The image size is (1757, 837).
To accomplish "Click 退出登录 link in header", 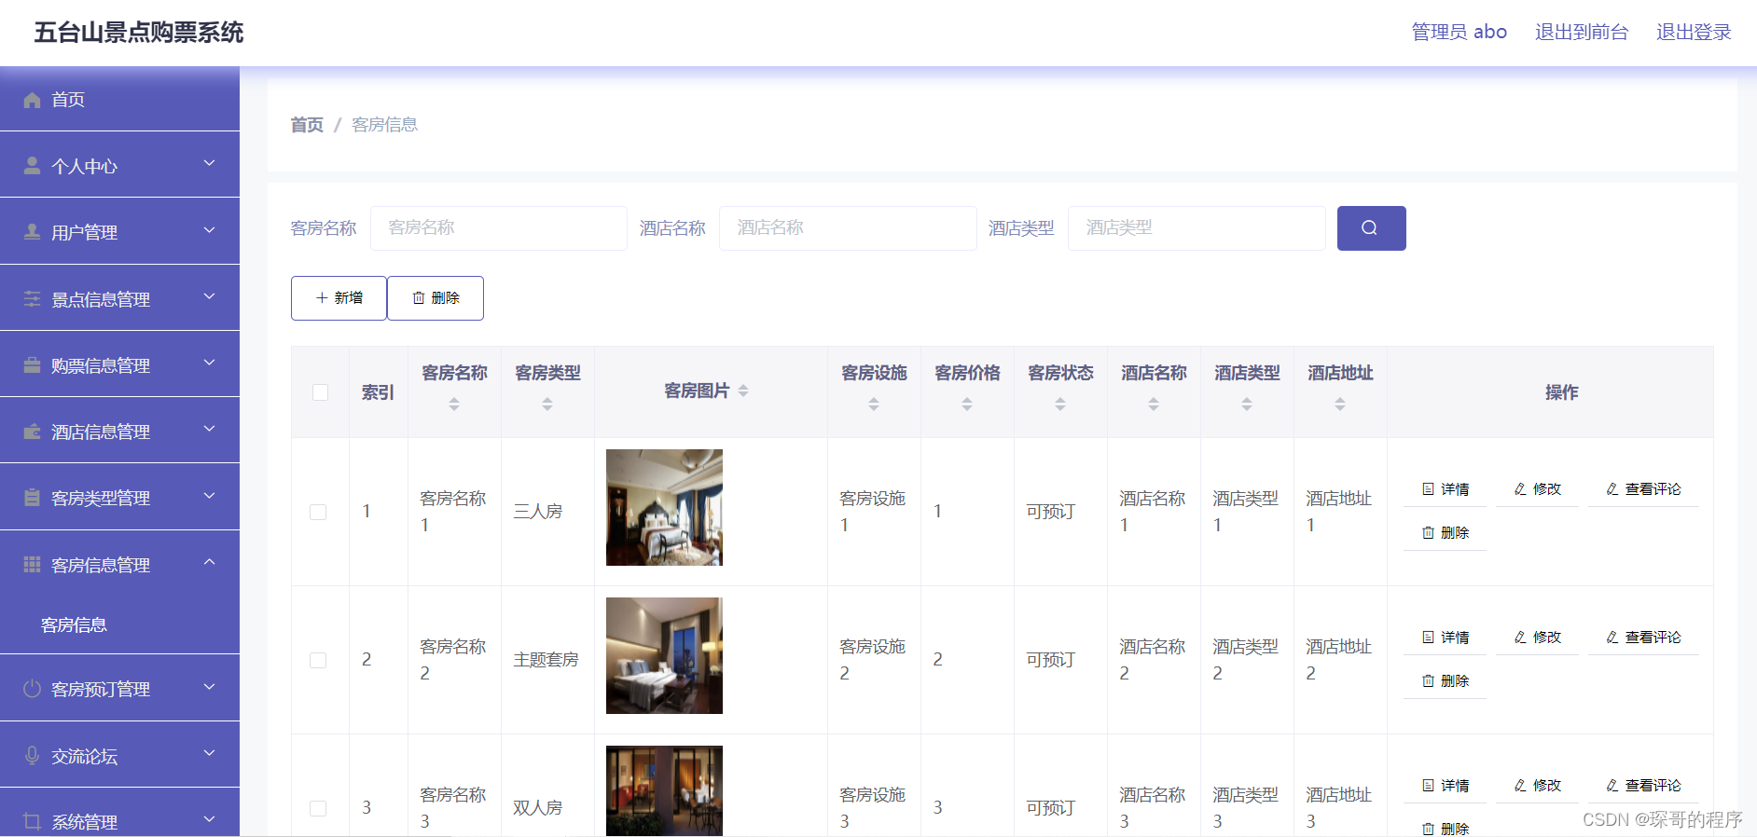I will click(1694, 33).
